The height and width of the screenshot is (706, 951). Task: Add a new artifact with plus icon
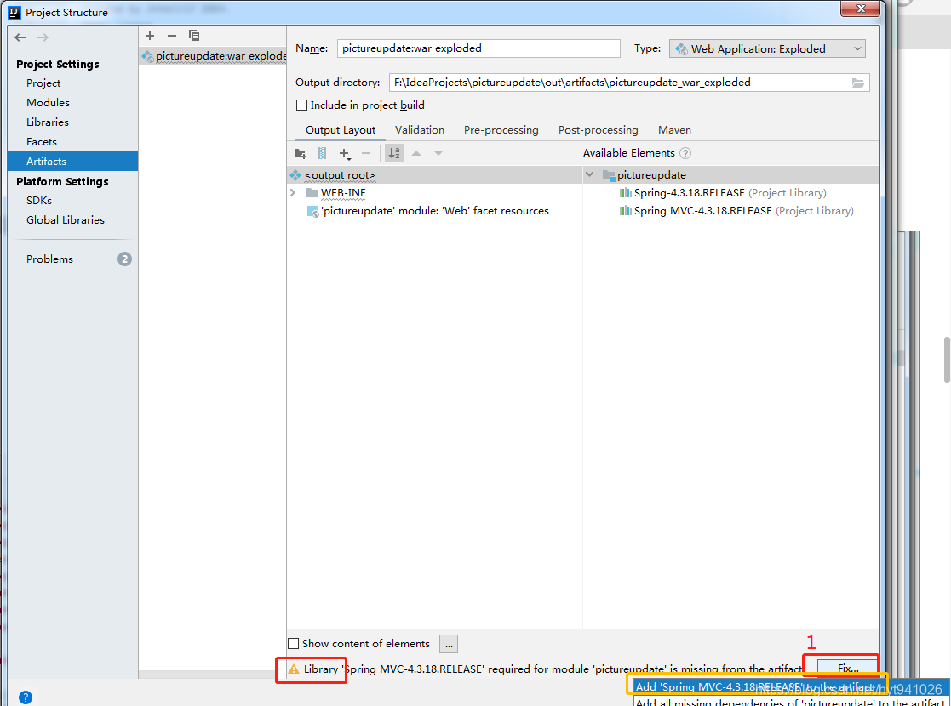pos(150,36)
